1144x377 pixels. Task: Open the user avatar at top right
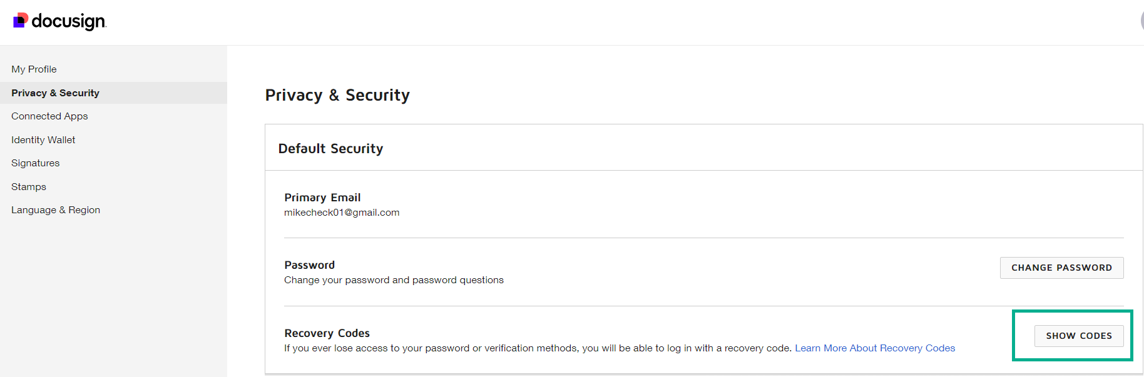(x=1141, y=21)
